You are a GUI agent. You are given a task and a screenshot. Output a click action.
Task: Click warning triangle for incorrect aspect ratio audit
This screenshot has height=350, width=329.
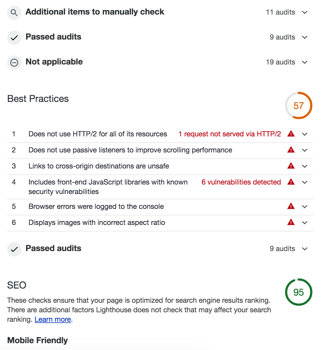[x=291, y=222]
